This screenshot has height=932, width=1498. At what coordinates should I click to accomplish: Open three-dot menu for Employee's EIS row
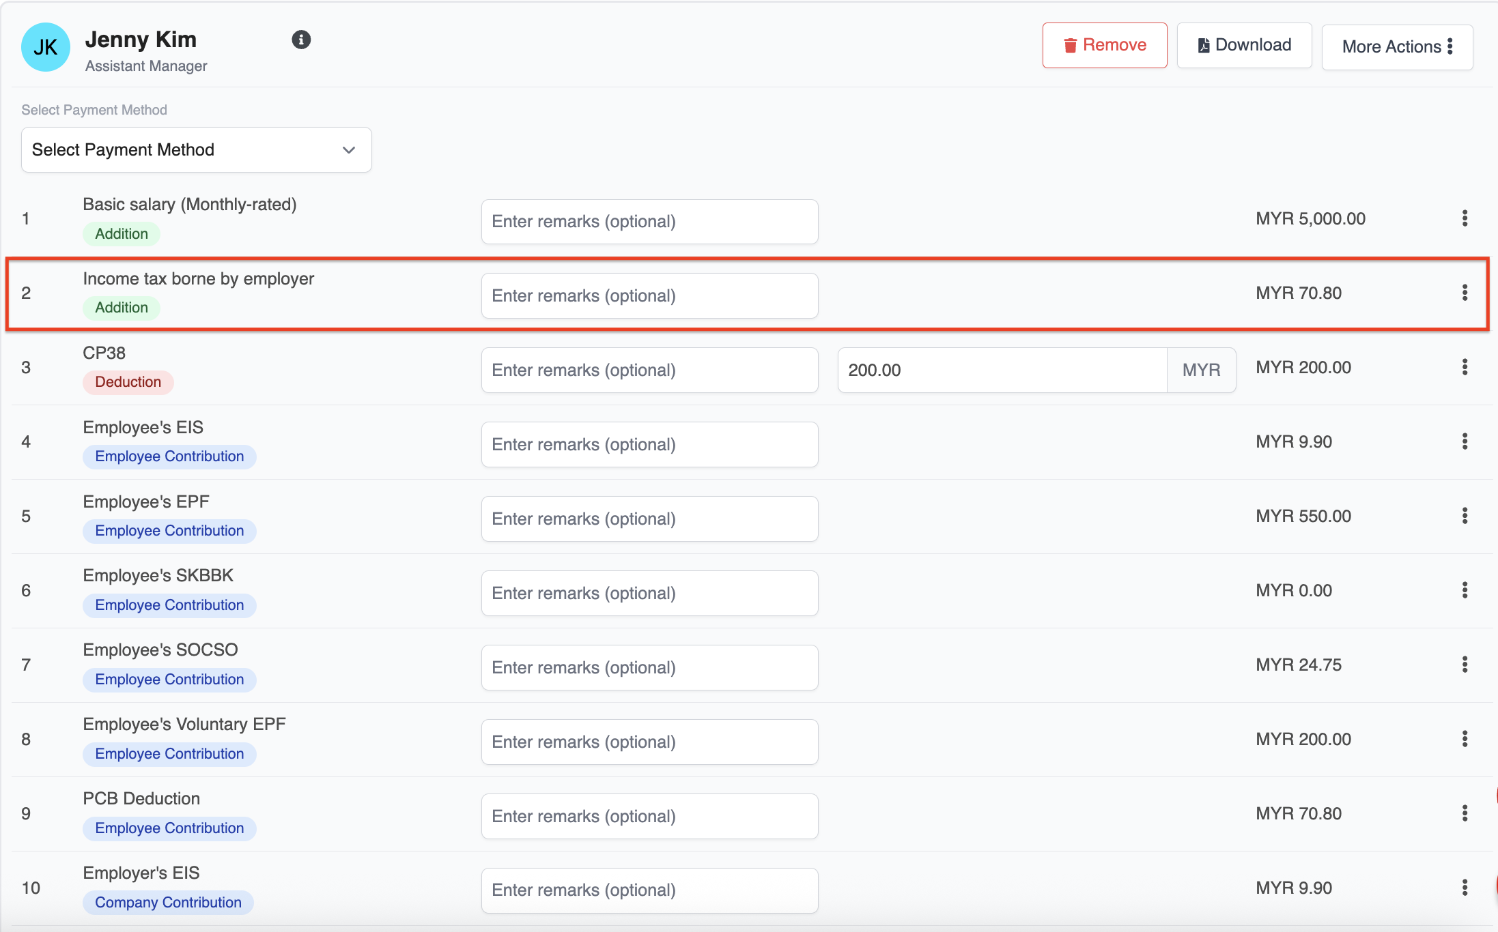[1465, 441]
